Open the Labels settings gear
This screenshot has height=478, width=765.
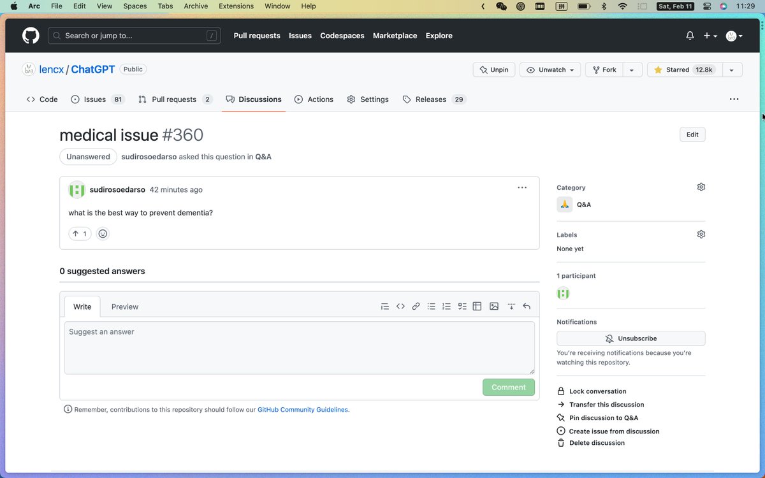click(701, 235)
